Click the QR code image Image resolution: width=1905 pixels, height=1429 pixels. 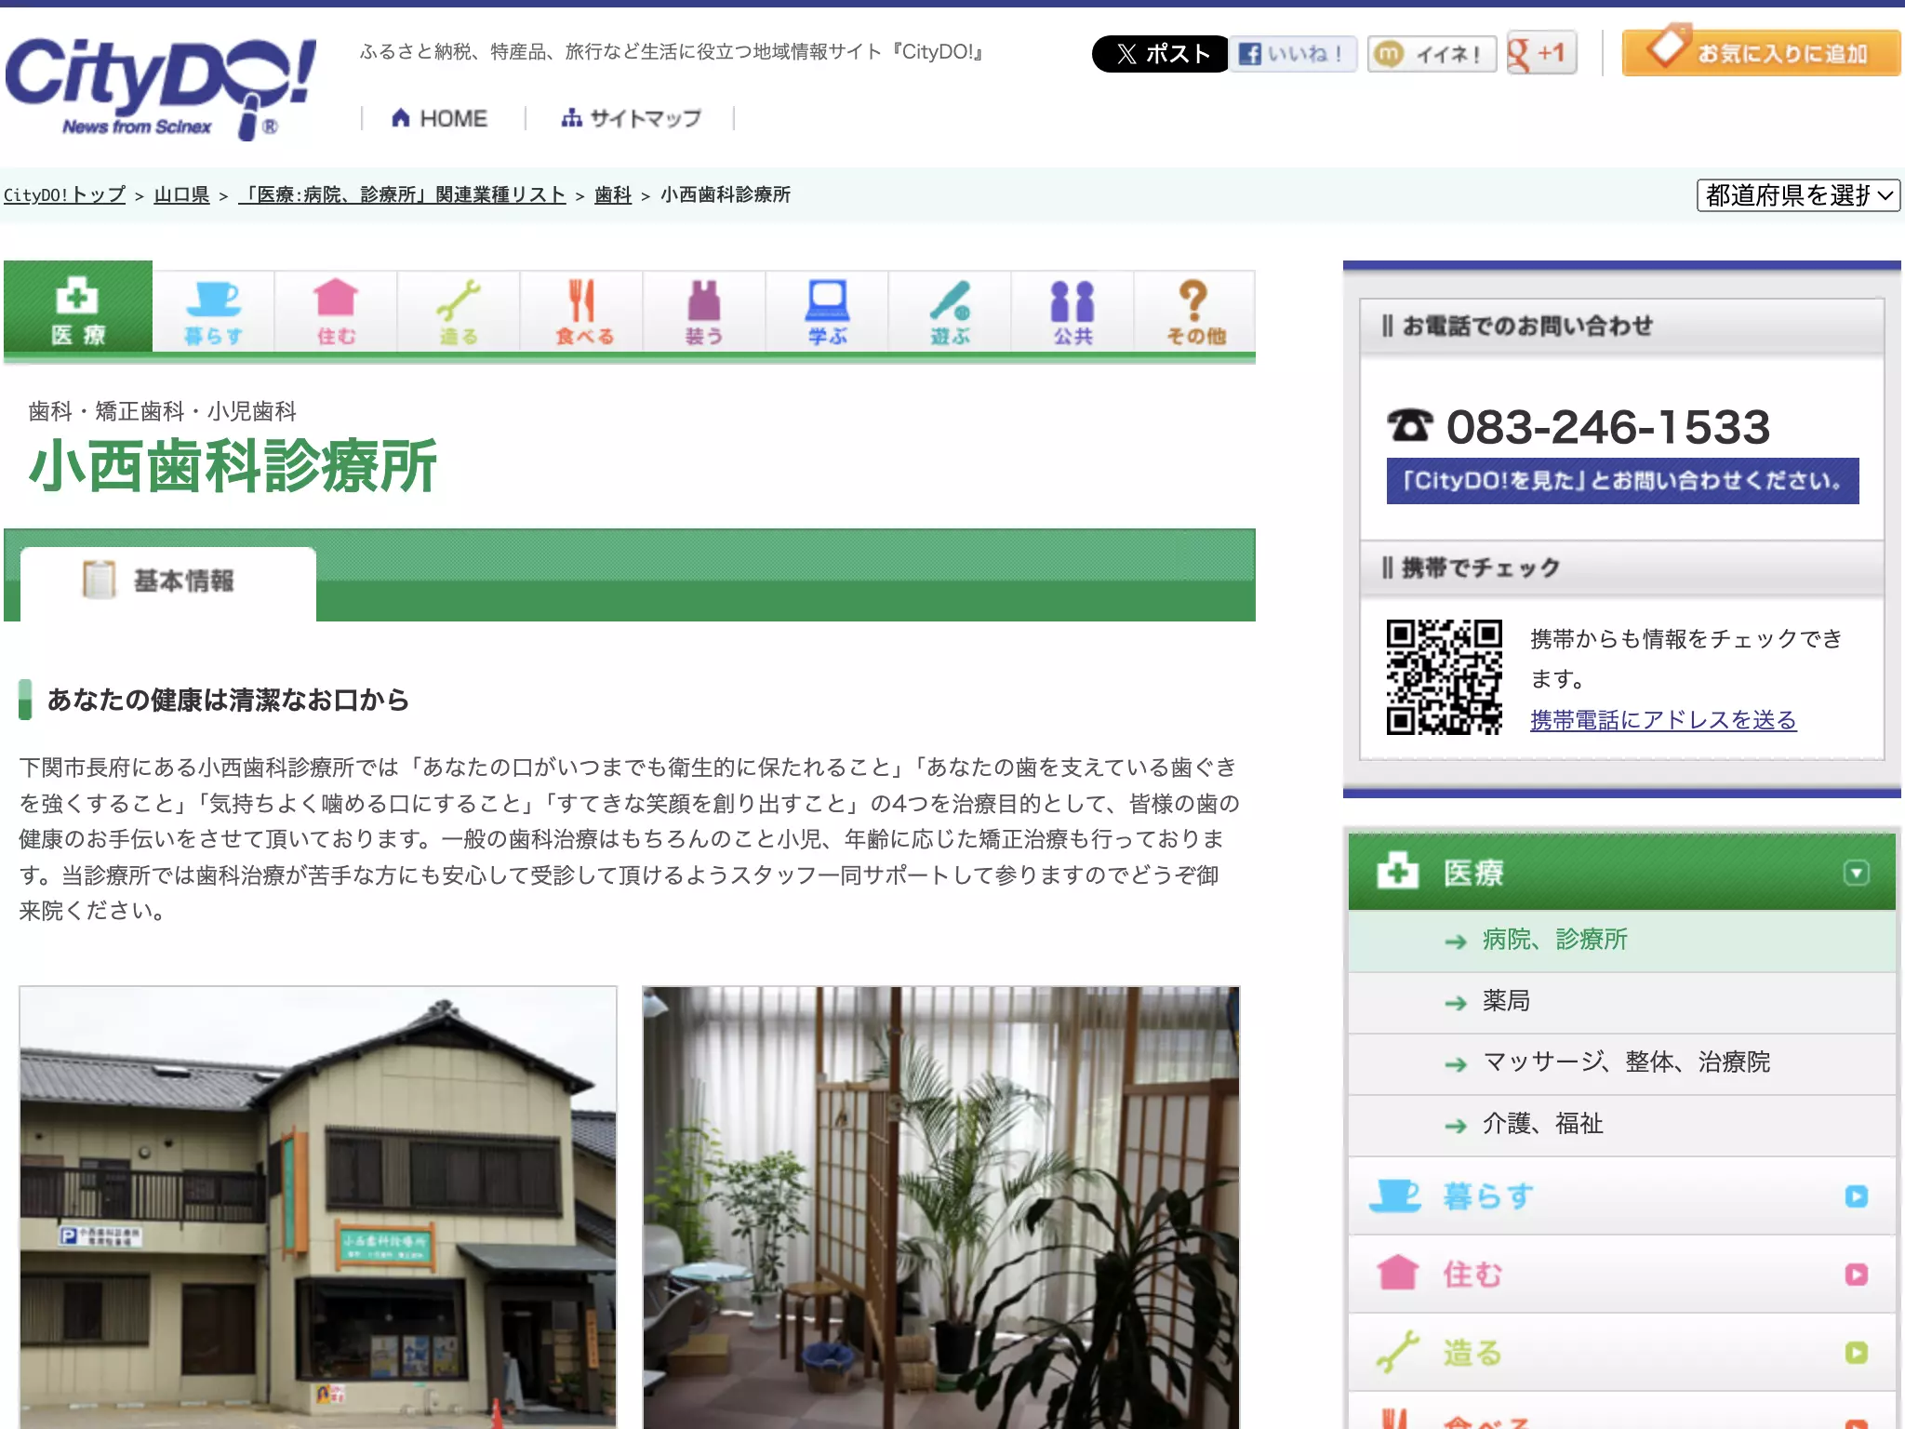click(x=1444, y=677)
